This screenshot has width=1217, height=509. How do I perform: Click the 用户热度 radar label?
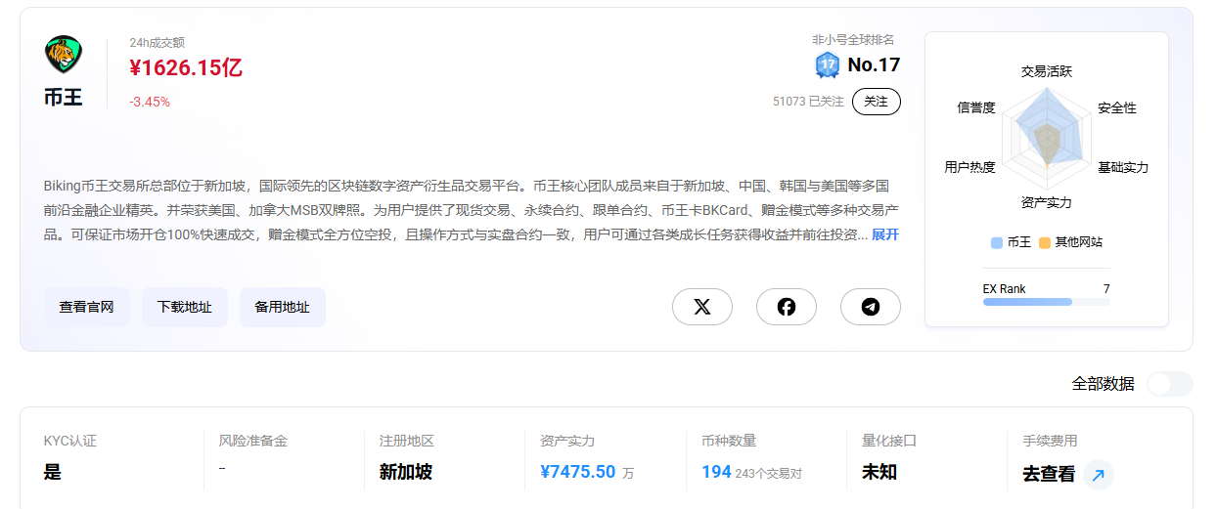(x=970, y=168)
